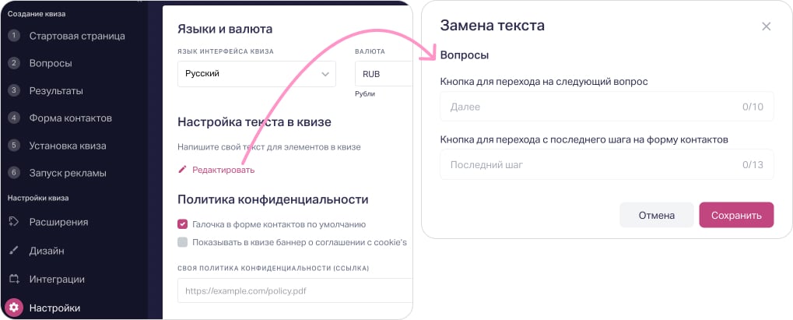Close the Замена текста dialog
This screenshot has width=793, height=320.
pos(767,26)
